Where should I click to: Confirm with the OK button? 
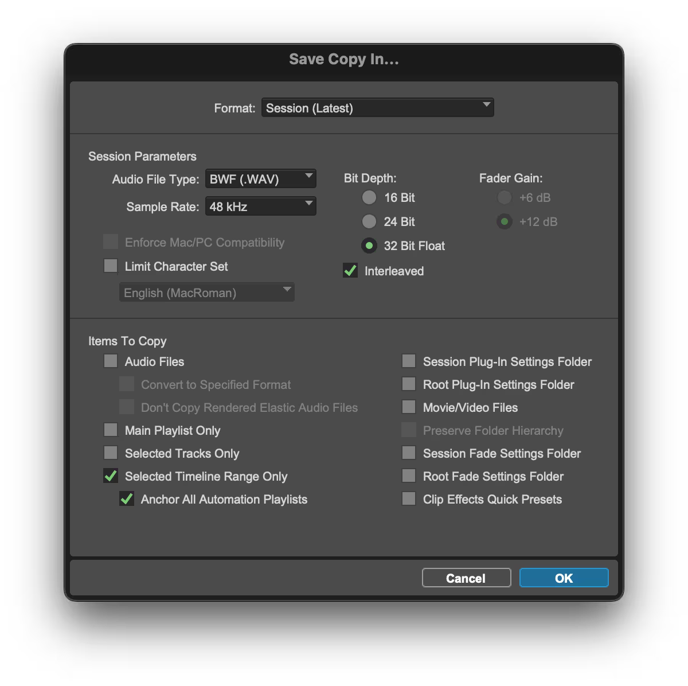pos(564,578)
